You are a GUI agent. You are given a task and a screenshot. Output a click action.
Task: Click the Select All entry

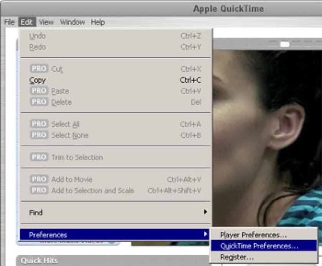tap(116, 124)
